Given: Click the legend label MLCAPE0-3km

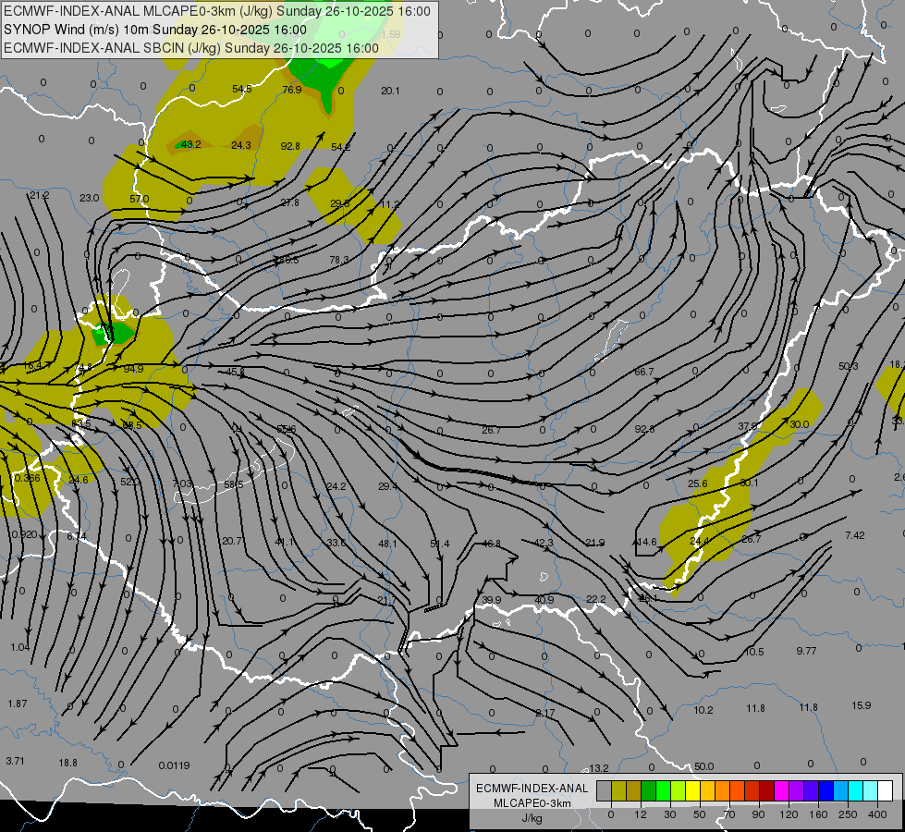Looking at the screenshot, I should click(532, 803).
